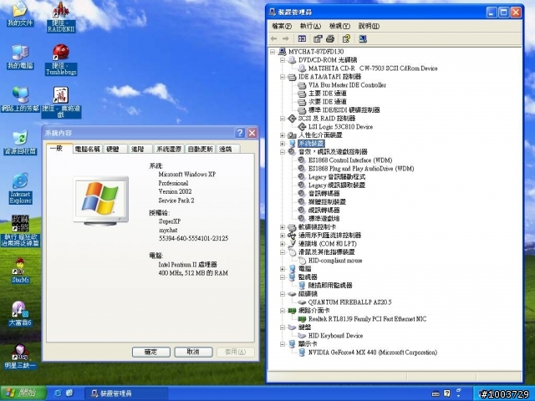Click the 開始 Start button
Viewport: 535px width, 401px height.
(23, 393)
